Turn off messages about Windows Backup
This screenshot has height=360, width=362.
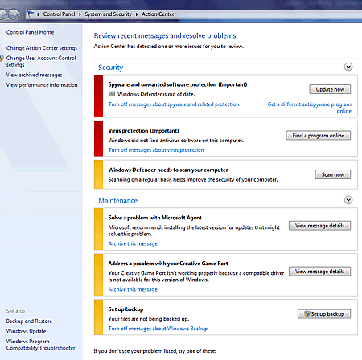point(158,329)
